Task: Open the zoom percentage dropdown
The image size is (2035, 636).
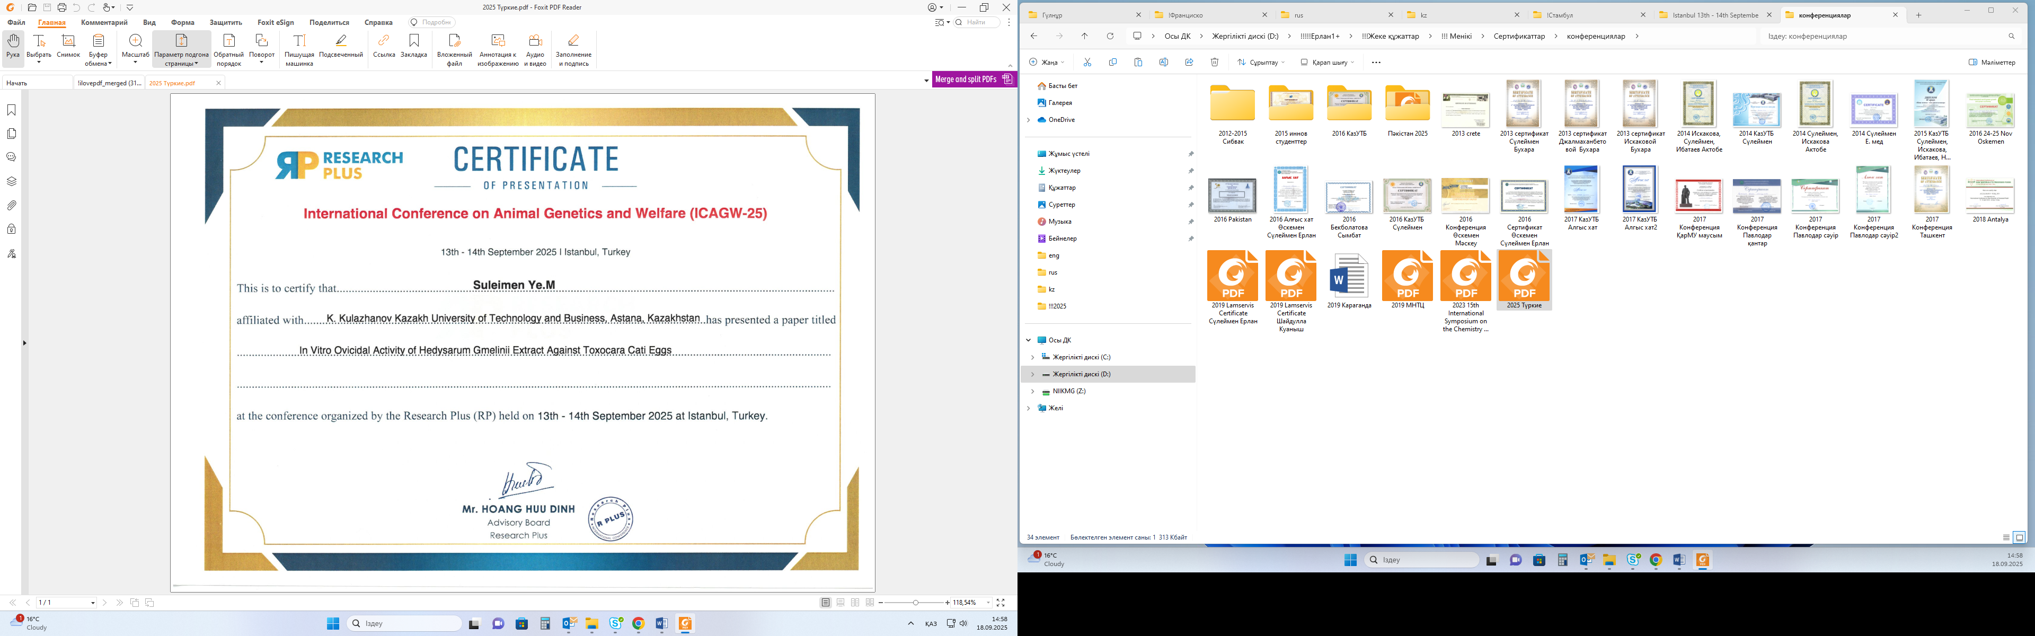Action: click(987, 602)
